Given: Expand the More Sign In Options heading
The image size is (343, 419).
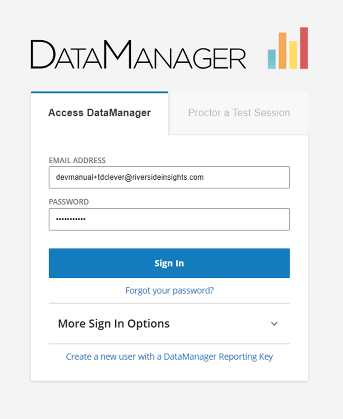Looking at the screenshot, I should tap(114, 323).
